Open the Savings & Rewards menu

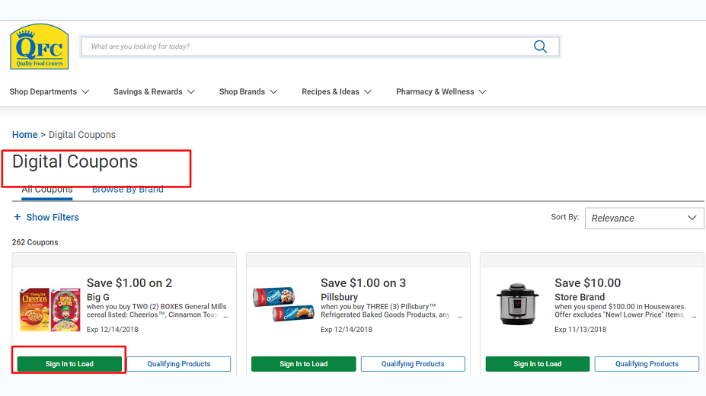coord(154,92)
